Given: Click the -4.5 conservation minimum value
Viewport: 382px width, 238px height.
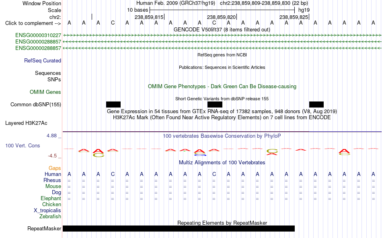Looking at the screenshot, I should [x=52, y=156].
